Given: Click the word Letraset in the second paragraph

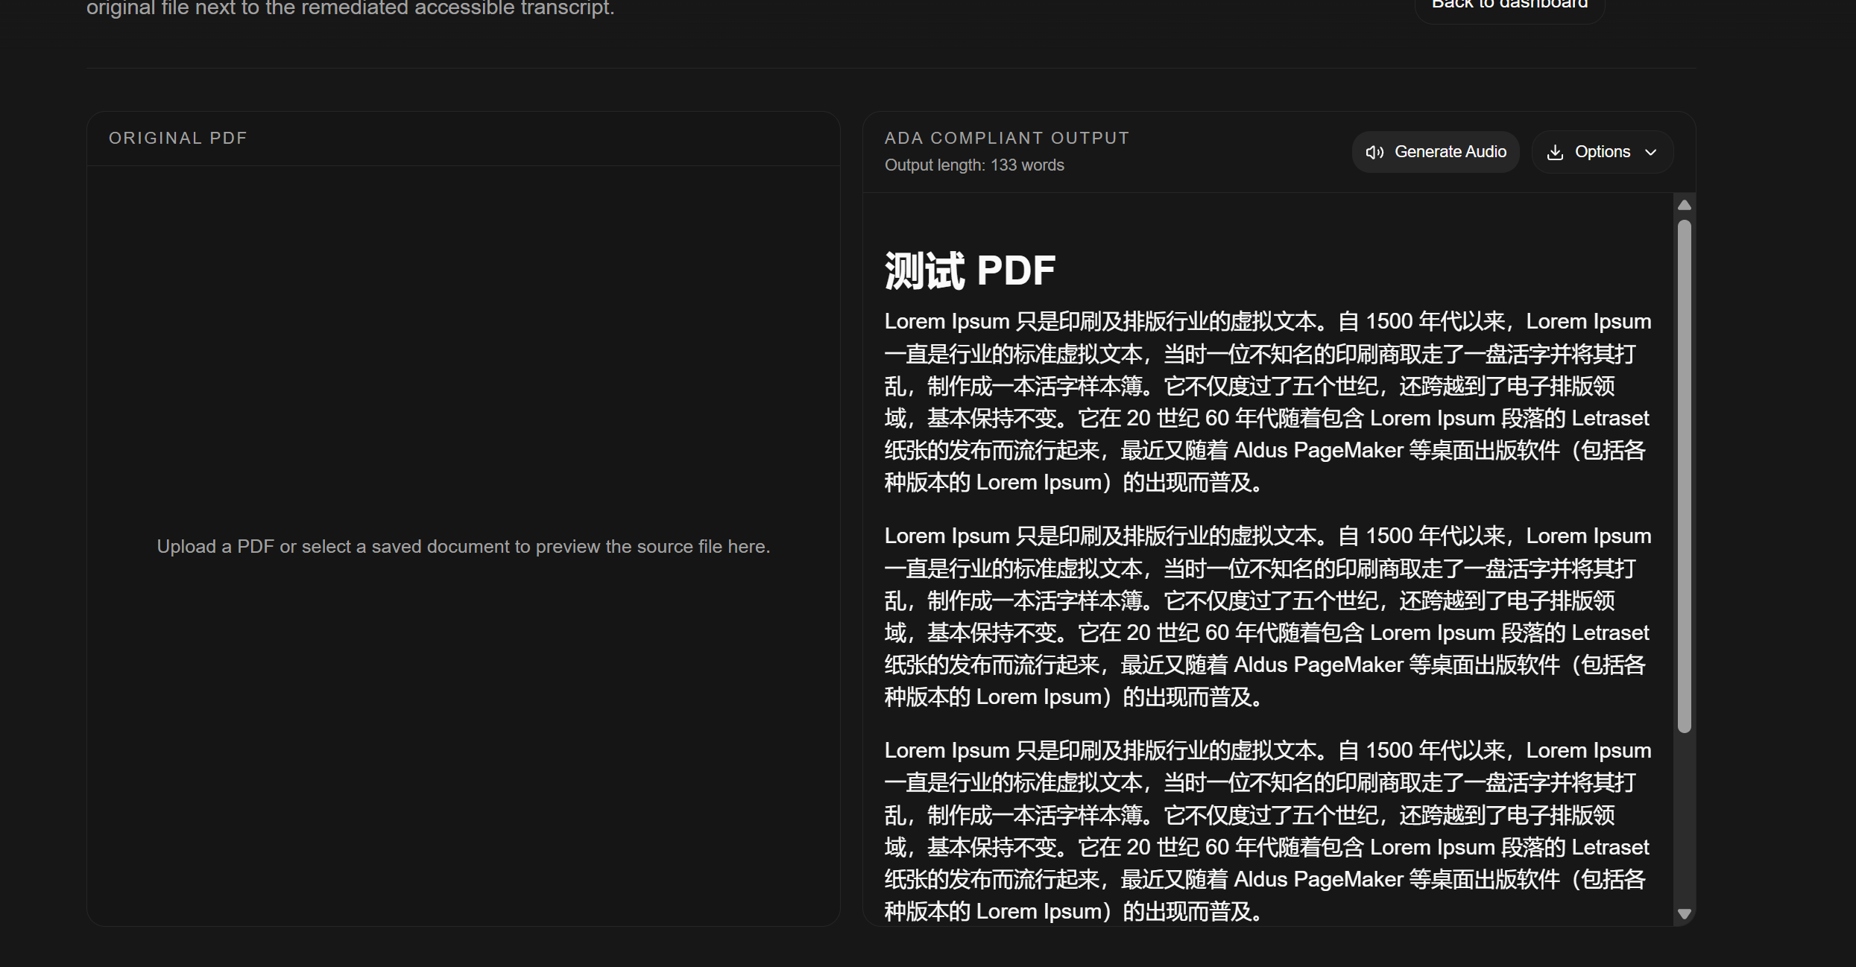Looking at the screenshot, I should [1610, 632].
